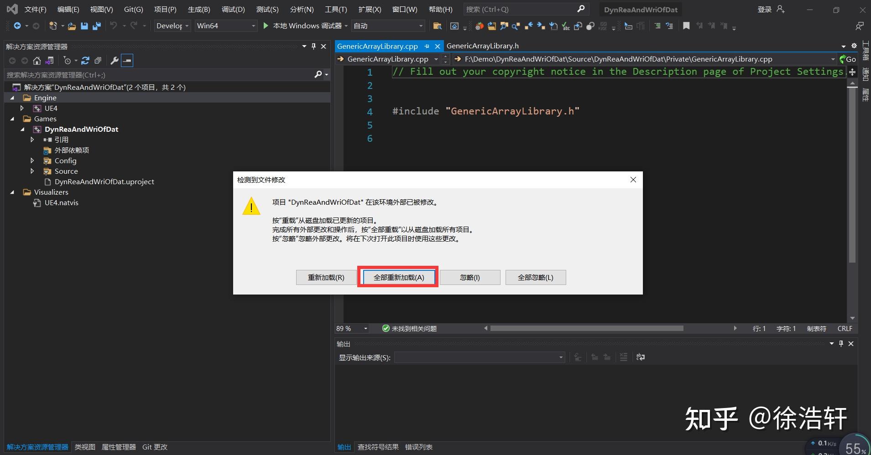Open the 调试(D) debug menu
871x455 pixels.
point(233,9)
